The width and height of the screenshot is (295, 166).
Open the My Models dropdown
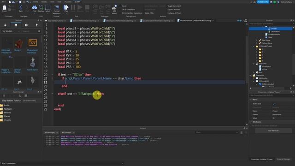click(11, 31)
